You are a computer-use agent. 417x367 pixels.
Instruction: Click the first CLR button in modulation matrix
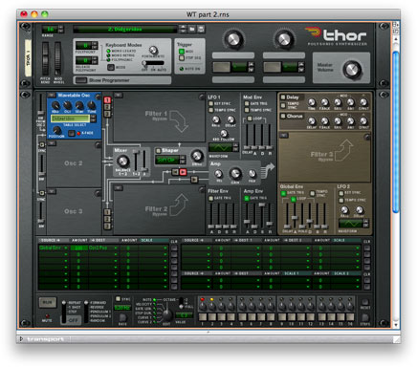174,248
